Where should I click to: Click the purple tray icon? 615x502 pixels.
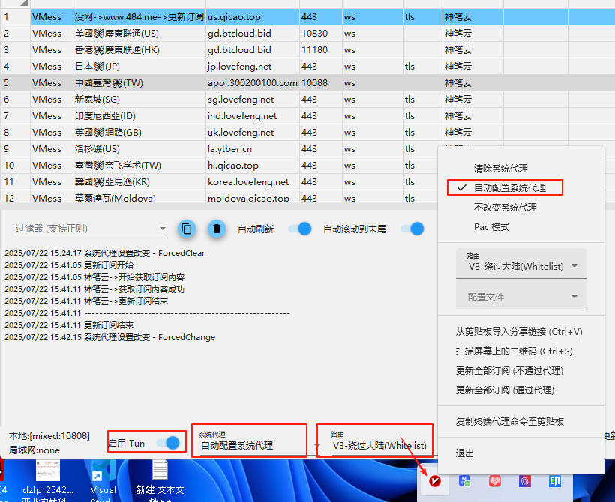click(525, 480)
